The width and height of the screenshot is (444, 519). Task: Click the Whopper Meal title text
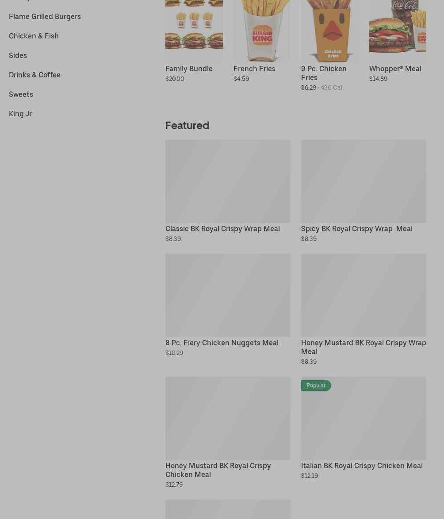click(x=395, y=69)
